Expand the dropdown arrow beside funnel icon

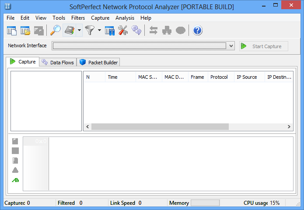click(99, 30)
